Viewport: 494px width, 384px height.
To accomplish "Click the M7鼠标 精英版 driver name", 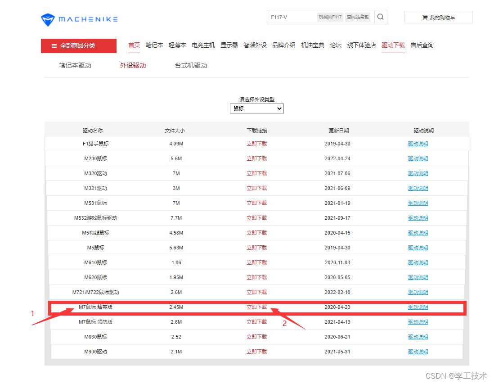I will coord(95,307).
